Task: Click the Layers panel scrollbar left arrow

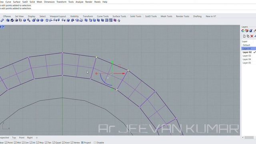Action: pos(243,138)
